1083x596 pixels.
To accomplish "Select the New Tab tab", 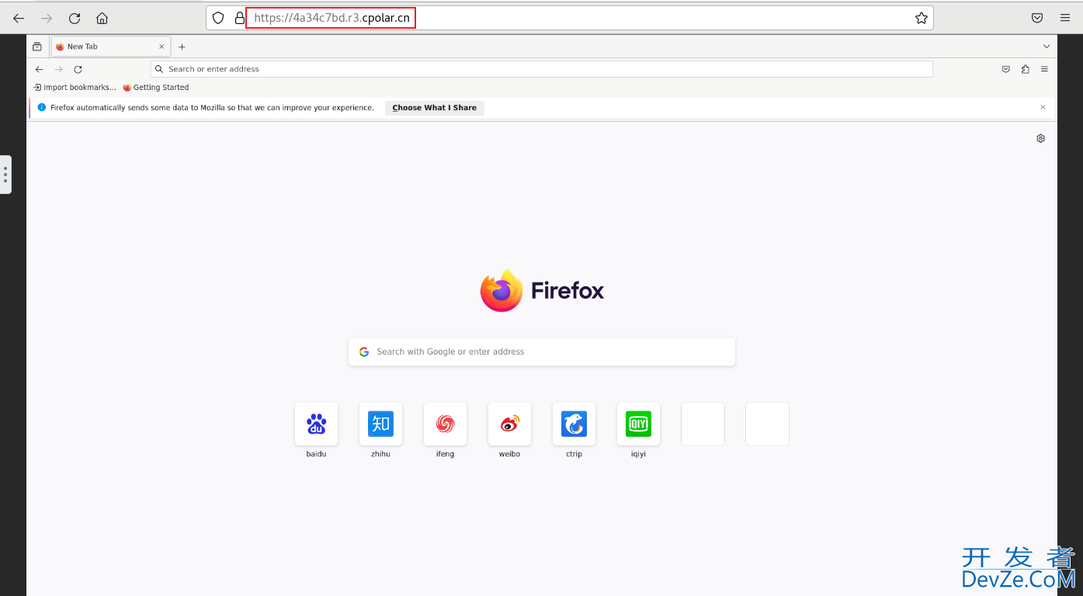I will pos(110,47).
